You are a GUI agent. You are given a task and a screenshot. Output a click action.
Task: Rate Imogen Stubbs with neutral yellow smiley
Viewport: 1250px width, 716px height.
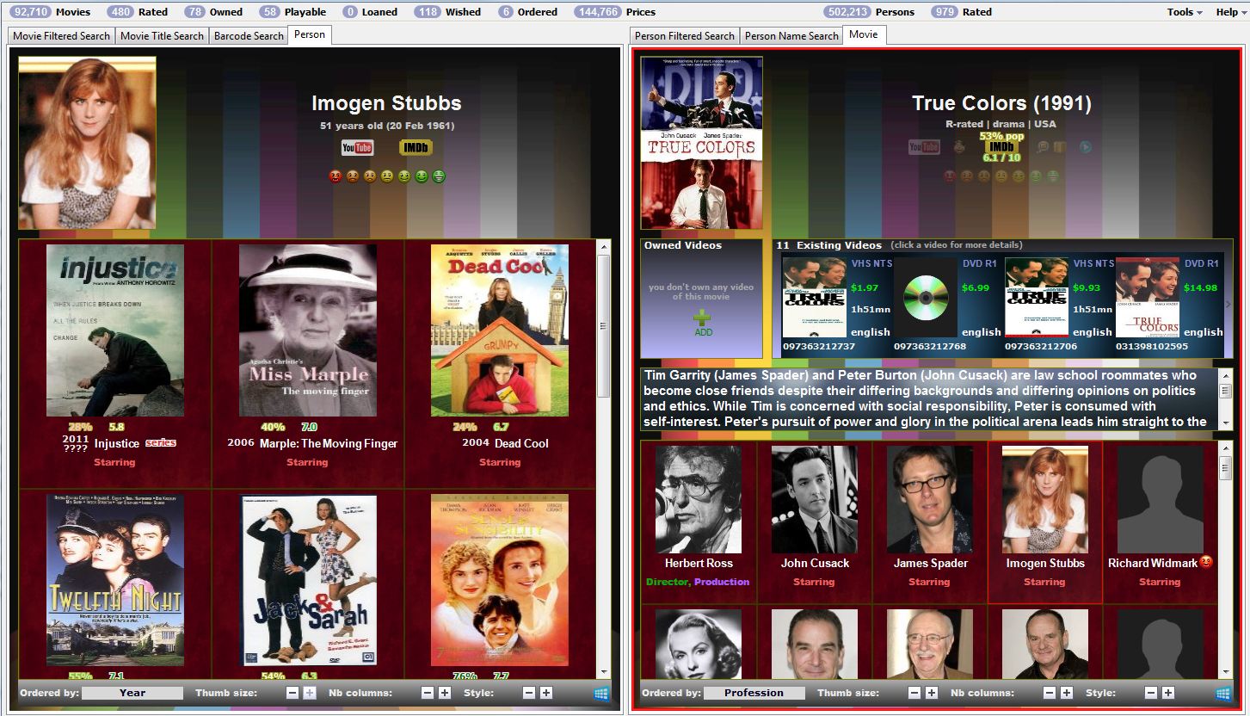point(387,176)
